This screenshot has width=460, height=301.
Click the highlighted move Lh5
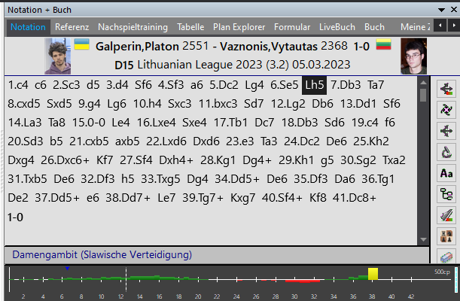click(x=315, y=85)
